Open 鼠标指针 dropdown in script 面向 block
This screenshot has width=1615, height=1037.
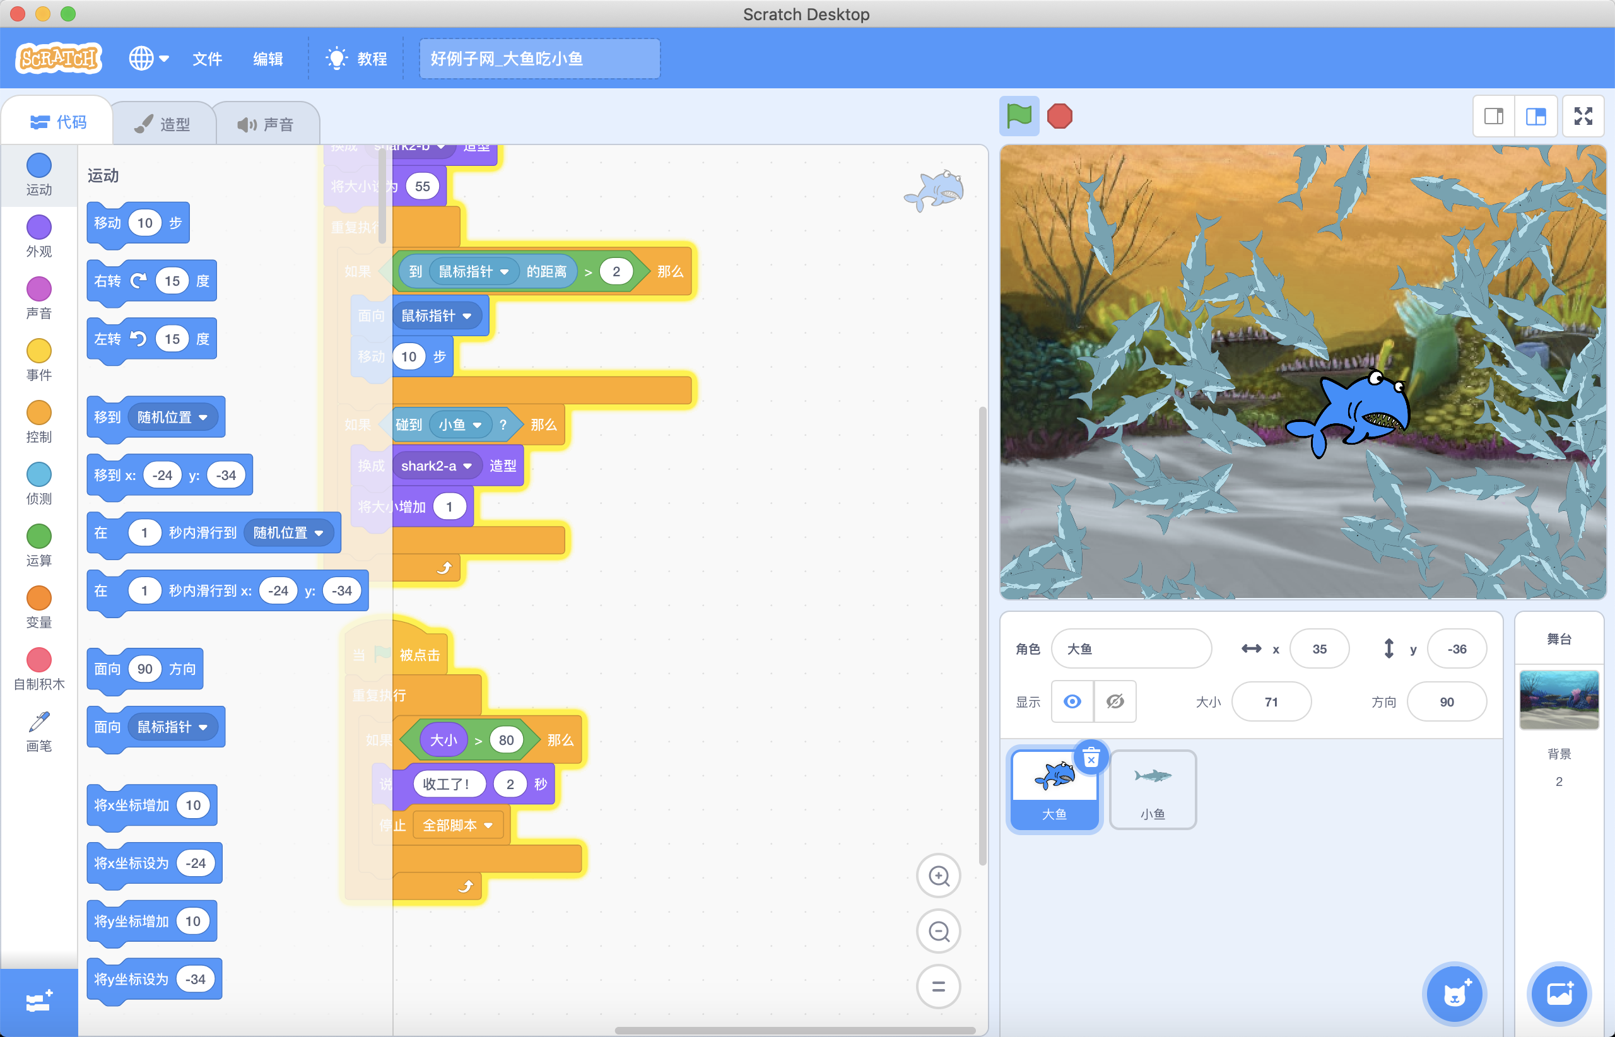pyautogui.click(x=437, y=316)
